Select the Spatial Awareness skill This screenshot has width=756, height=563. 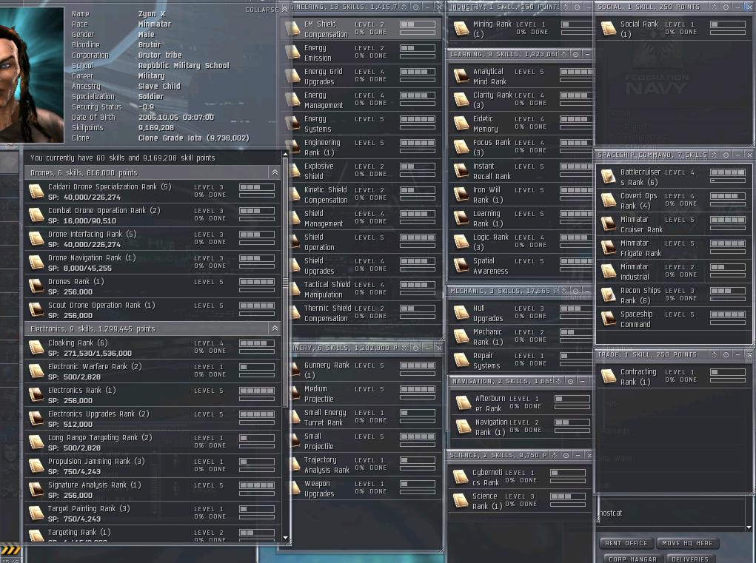coord(521,266)
